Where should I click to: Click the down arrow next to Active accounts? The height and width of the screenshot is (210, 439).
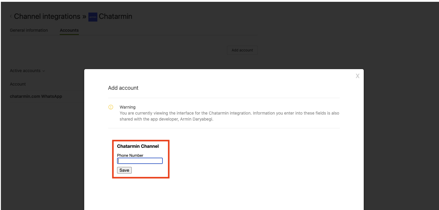pyautogui.click(x=44, y=71)
